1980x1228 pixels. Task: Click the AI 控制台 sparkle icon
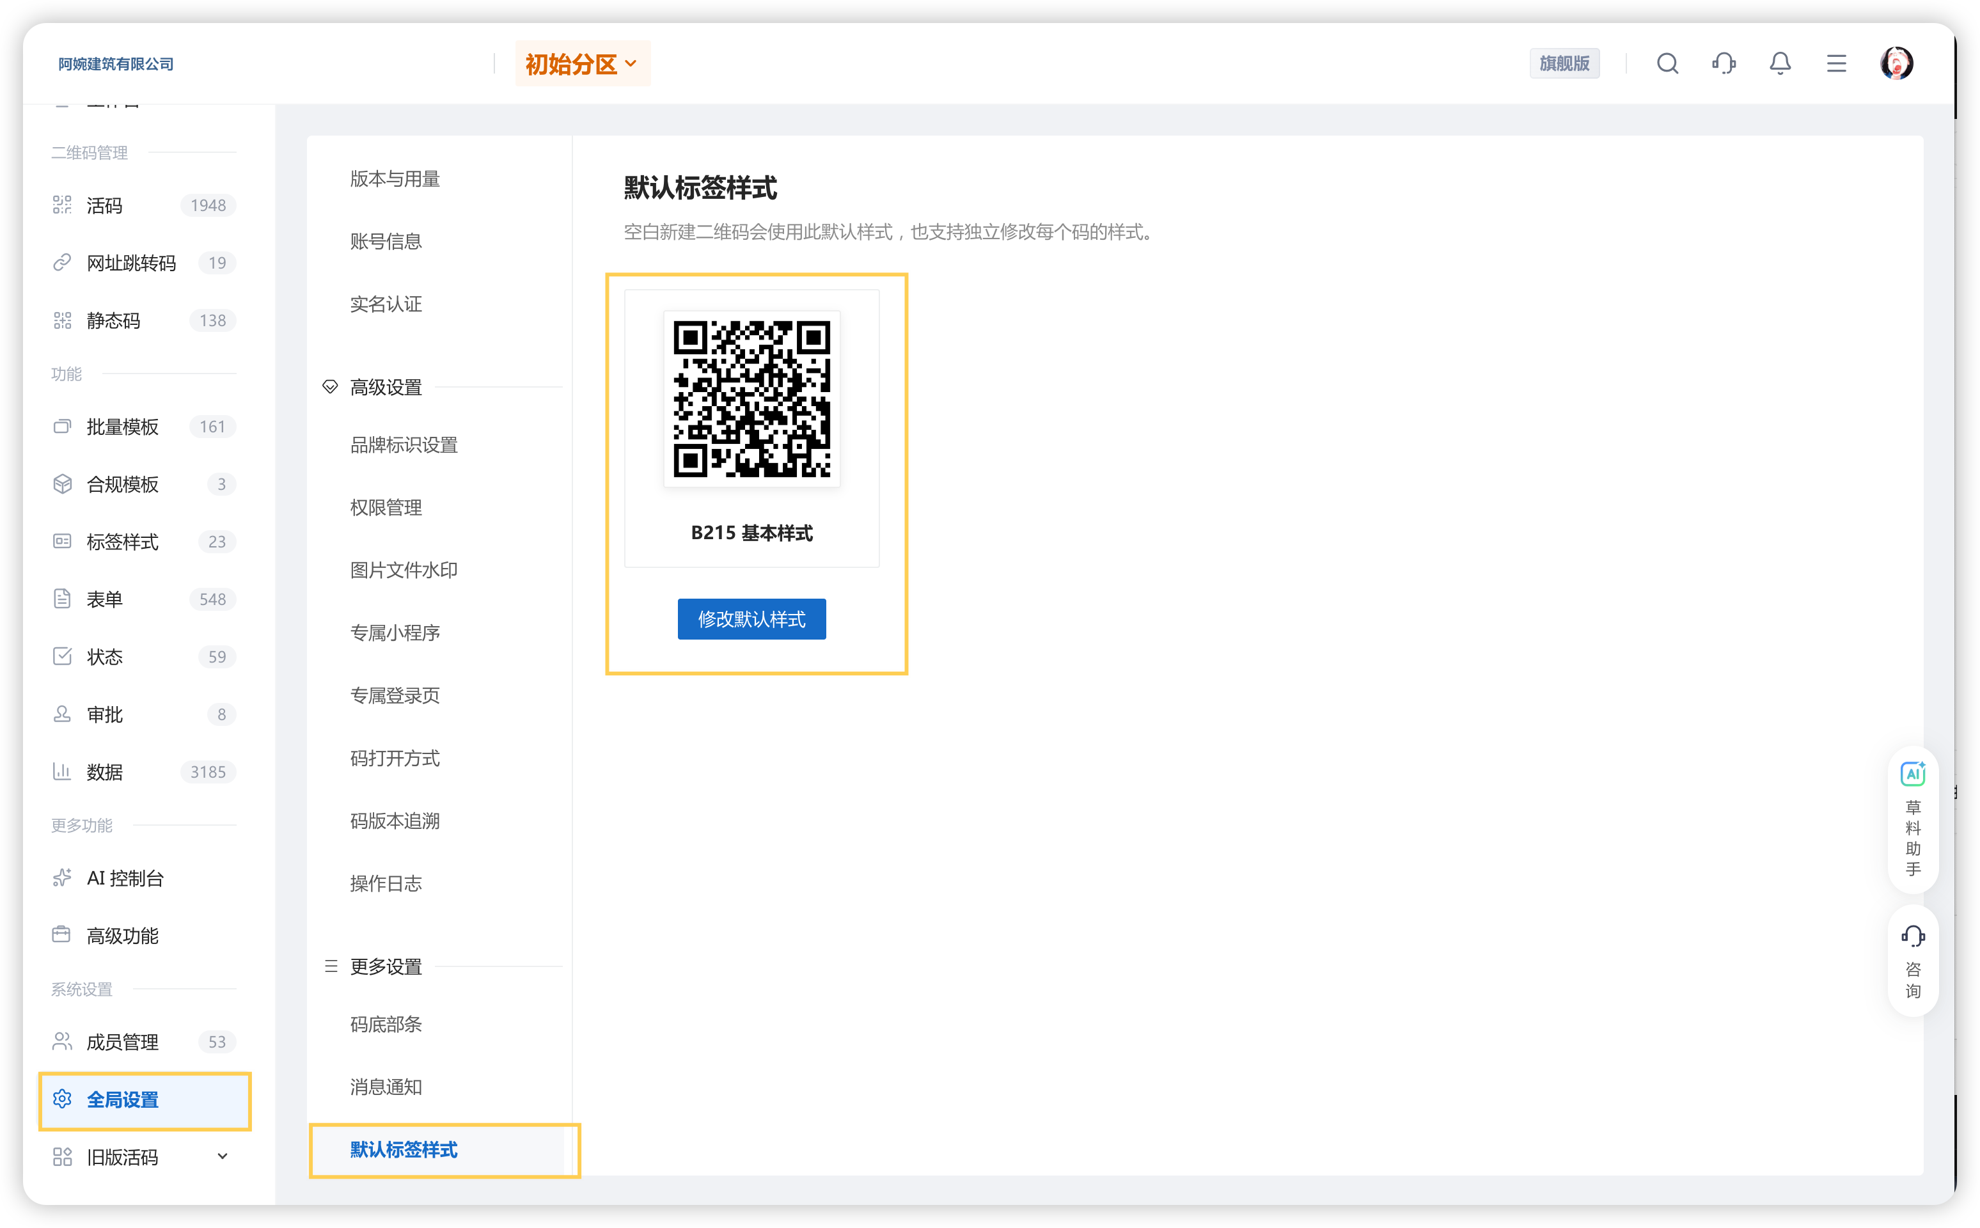coord(63,878)
